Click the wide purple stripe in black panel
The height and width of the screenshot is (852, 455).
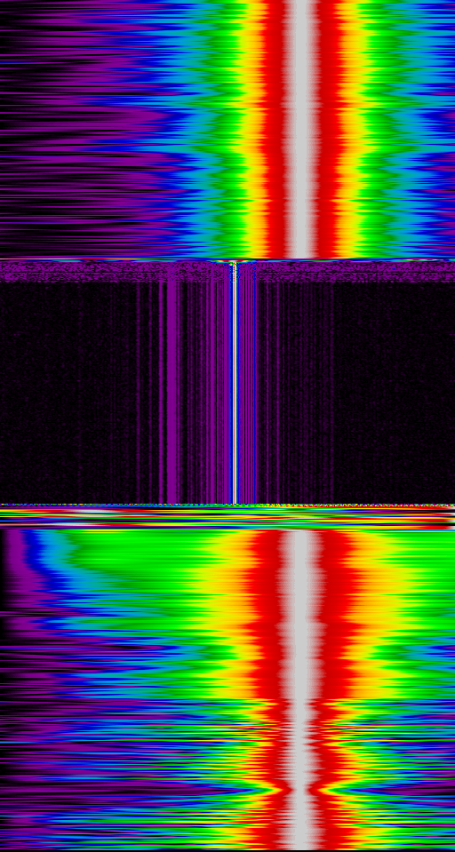172,391
